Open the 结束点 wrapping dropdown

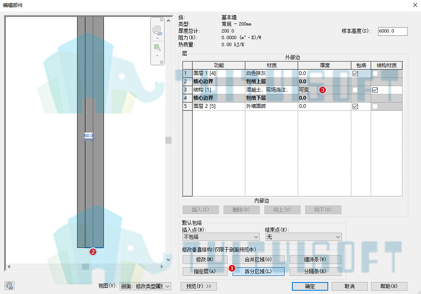point(303,237)
